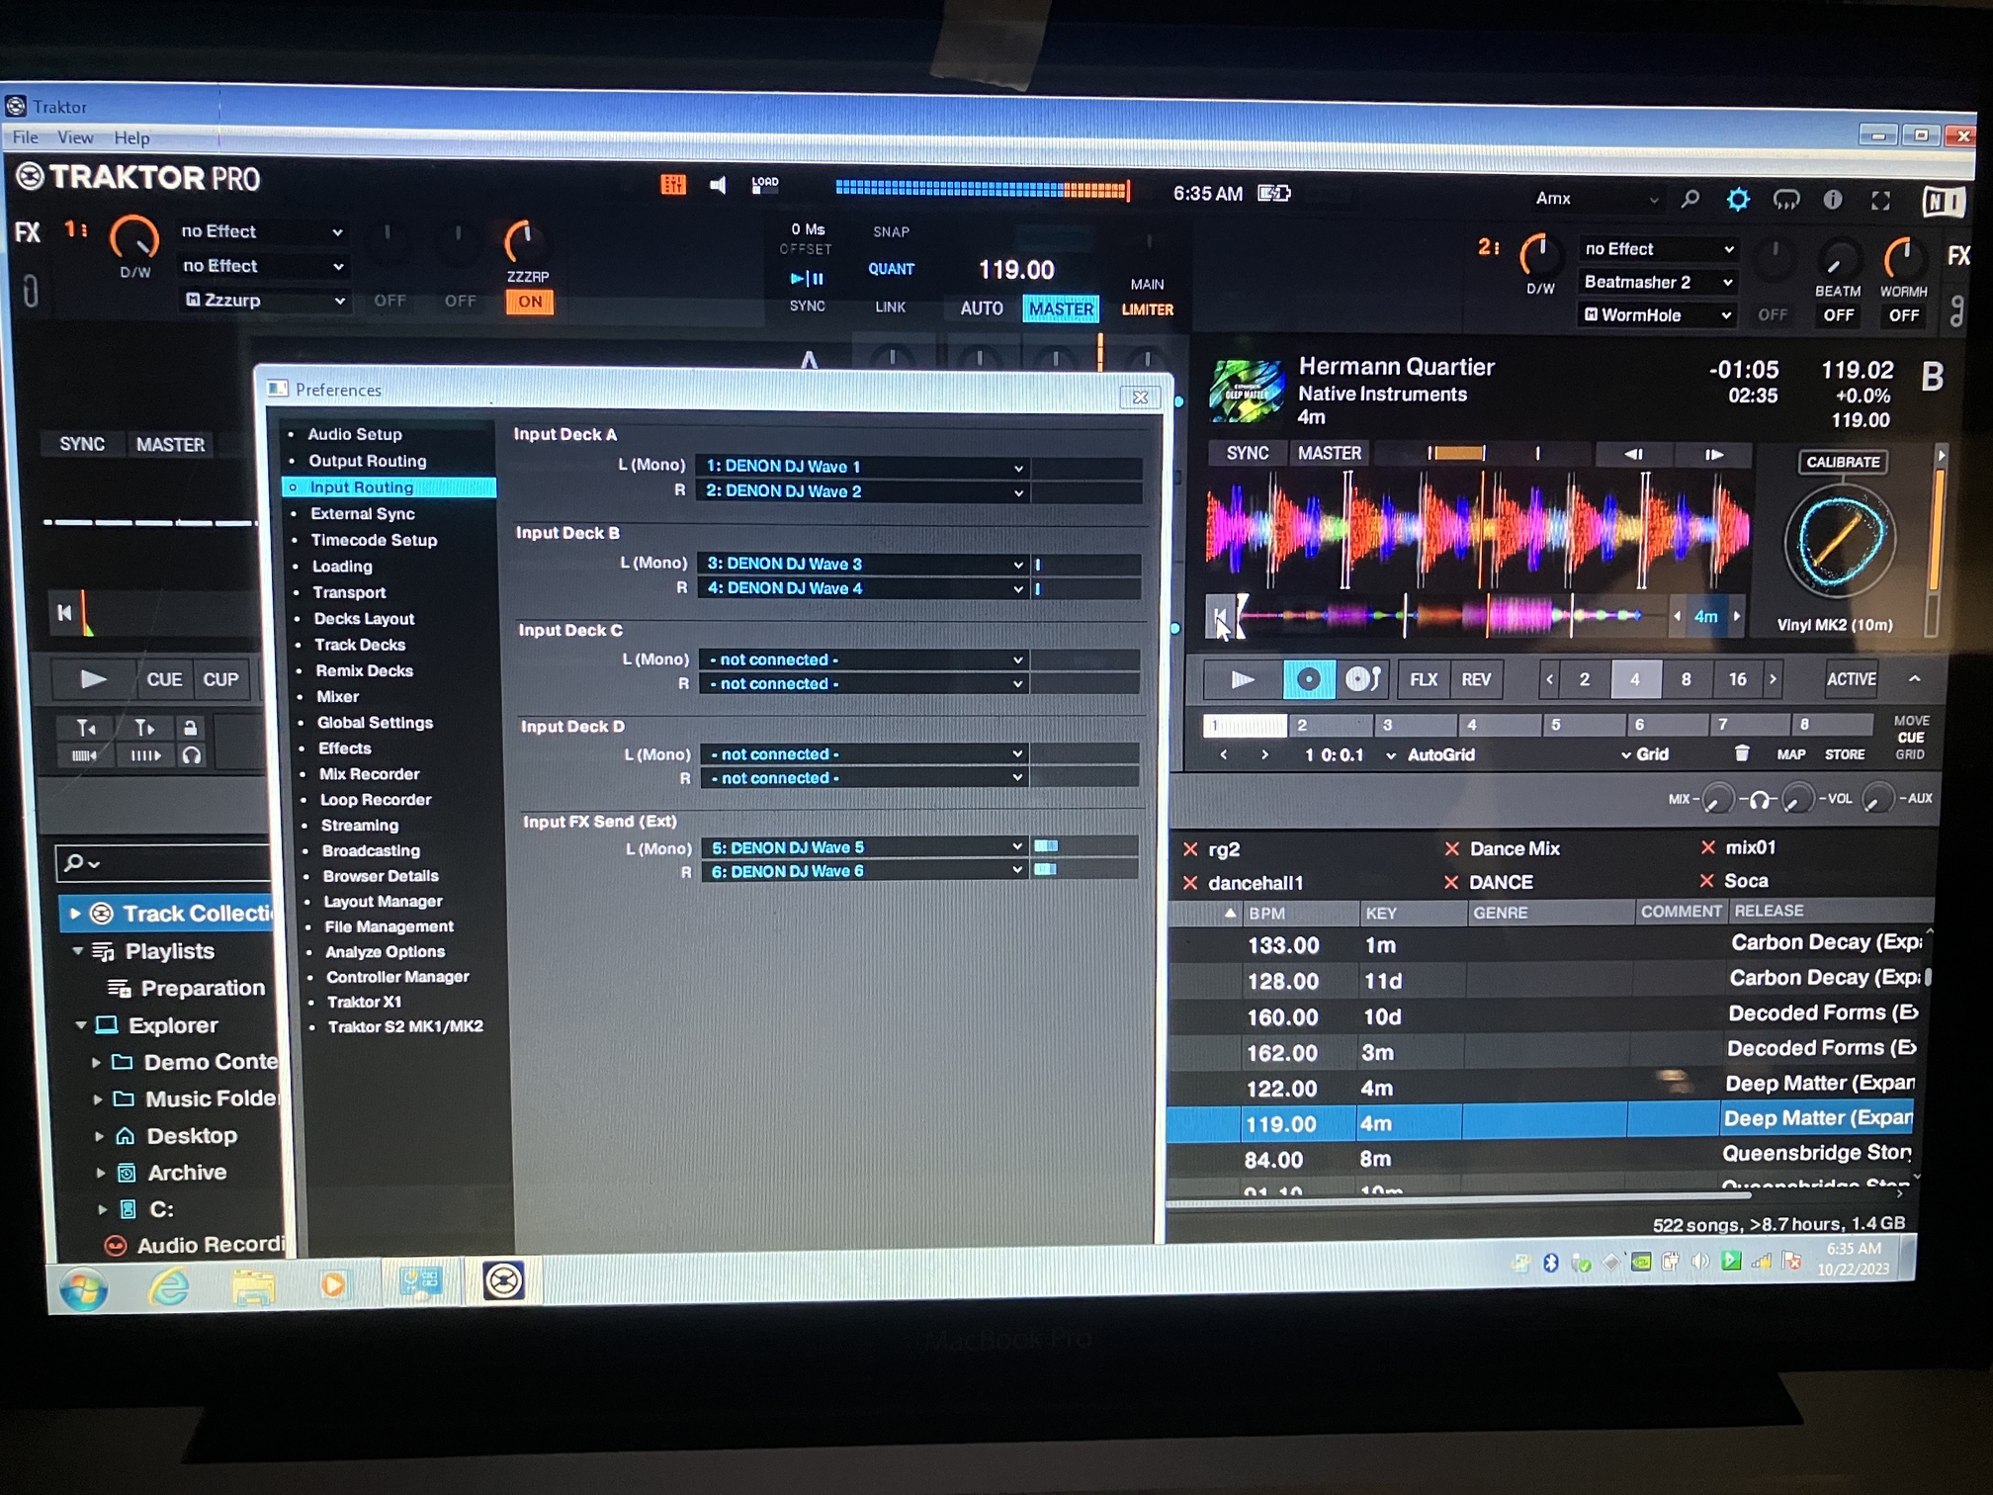Open Input Deck A L (Mono) dropdown

tap(863, 467)
